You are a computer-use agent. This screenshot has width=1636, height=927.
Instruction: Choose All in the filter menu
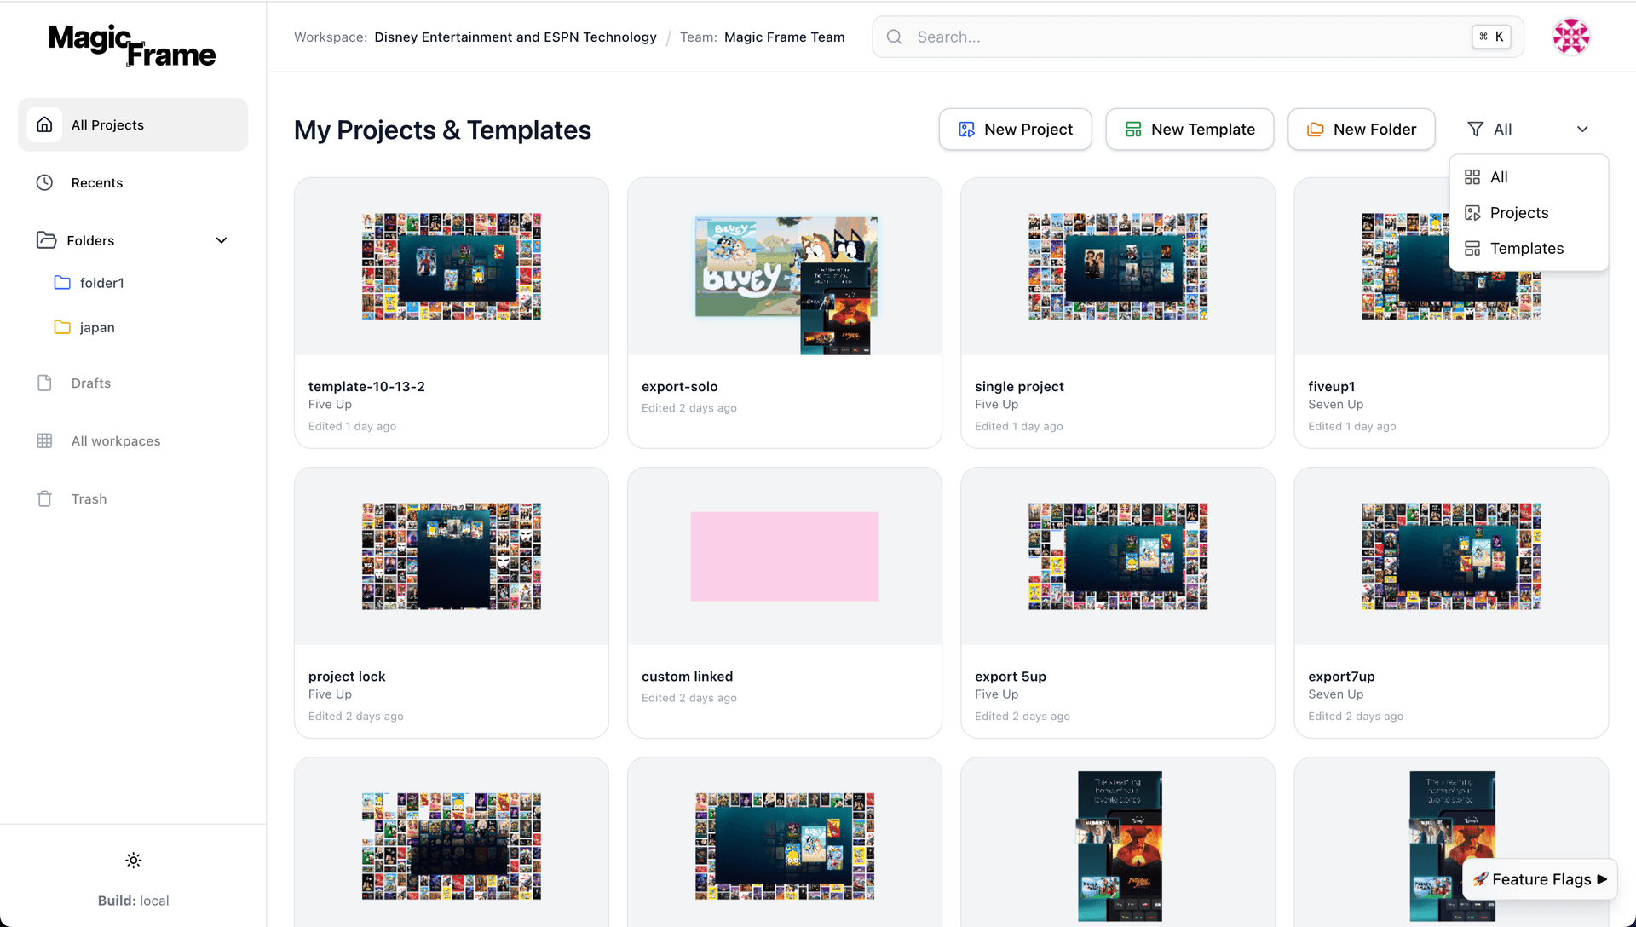pos(1498,177)
